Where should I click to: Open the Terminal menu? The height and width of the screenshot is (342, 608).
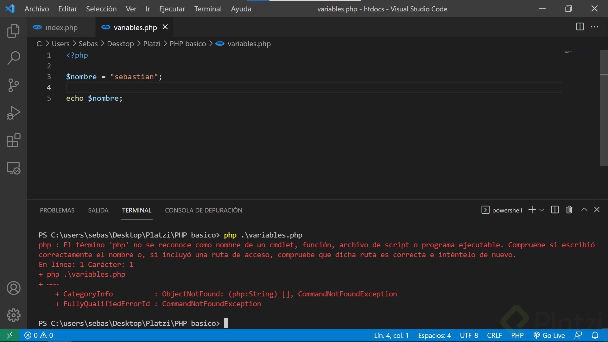click(x=208, y=9)
